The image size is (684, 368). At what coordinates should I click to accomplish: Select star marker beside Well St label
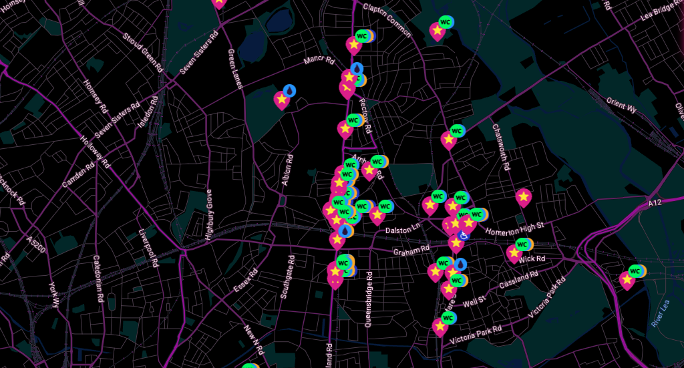(448, 289)
